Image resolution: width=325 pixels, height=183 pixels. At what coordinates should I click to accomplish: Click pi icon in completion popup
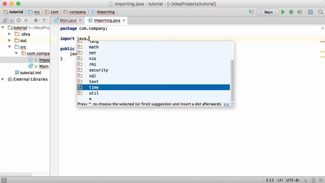pyautogui.click(x=232, y=104)
